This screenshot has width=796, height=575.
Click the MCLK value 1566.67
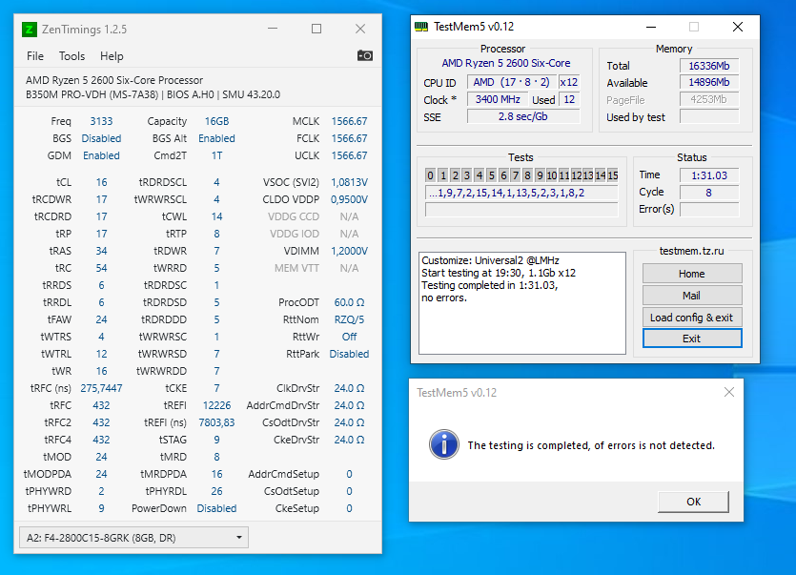[x=349, y=121]
